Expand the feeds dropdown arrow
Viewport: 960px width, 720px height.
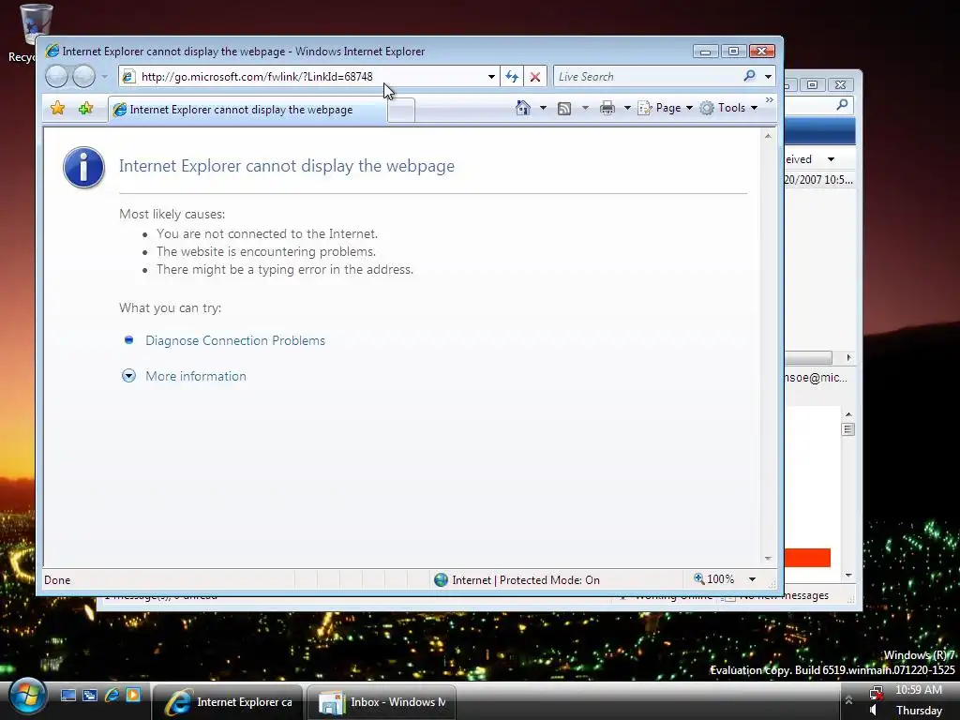pyautogui.click(x=585, y=108)
